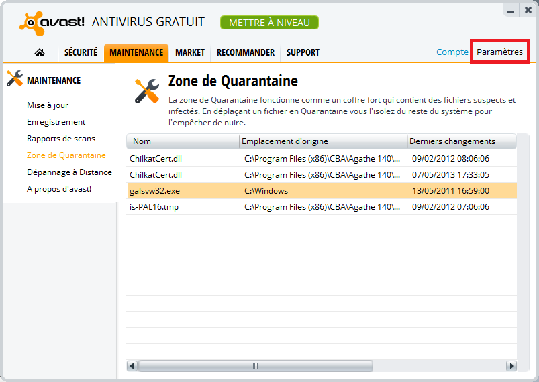Open Dépannage à Distance
Screen dimensions: 539x382
tap(69, 172)
